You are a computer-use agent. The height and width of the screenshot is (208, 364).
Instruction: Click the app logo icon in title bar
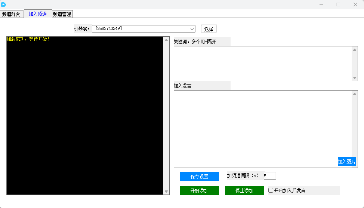(x=3, y=4)
